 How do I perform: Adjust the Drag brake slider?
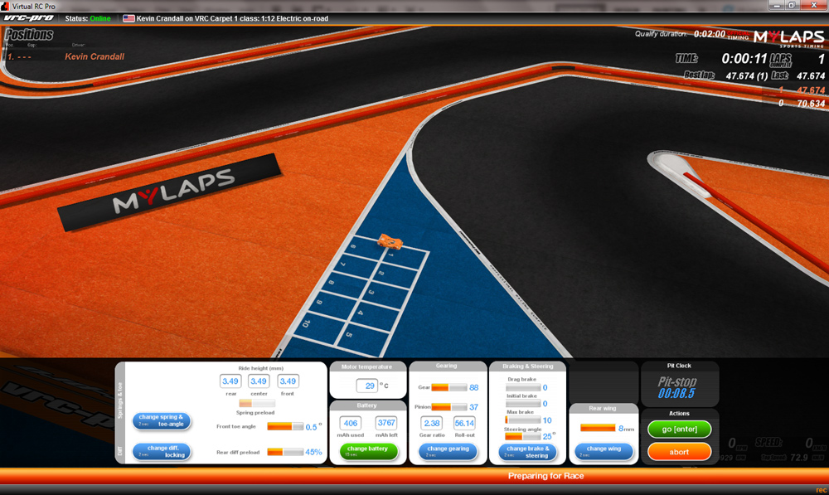coord(523,387)
